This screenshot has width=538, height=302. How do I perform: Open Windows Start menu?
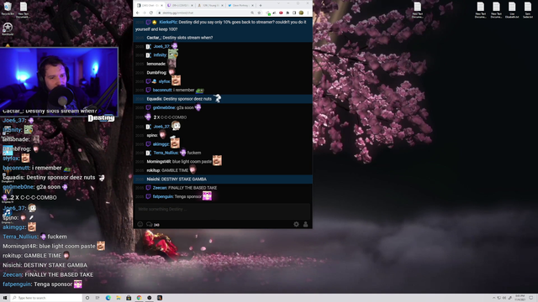click(x=5, y=298)
